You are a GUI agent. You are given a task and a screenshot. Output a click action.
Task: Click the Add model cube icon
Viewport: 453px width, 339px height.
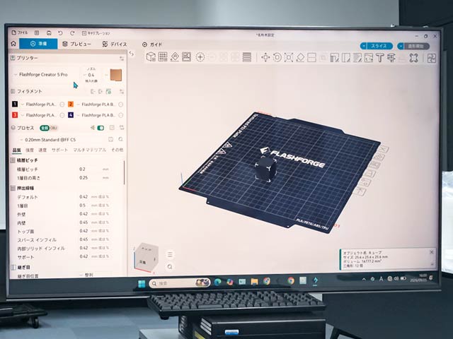pos(151,56)
